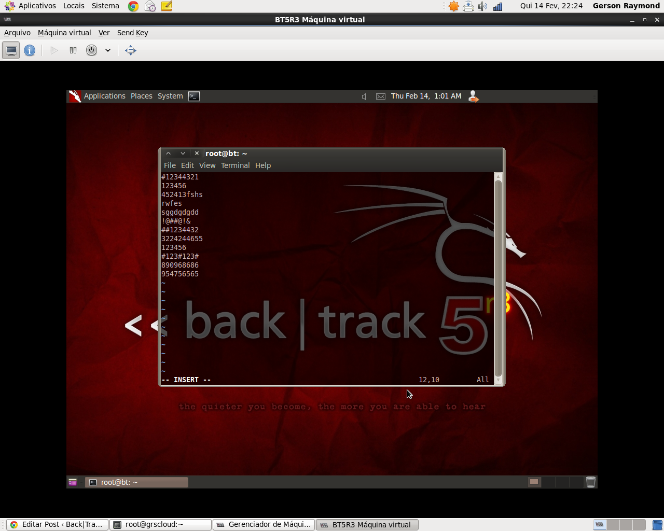Open the Sistema menu

(x=105, y=6)
